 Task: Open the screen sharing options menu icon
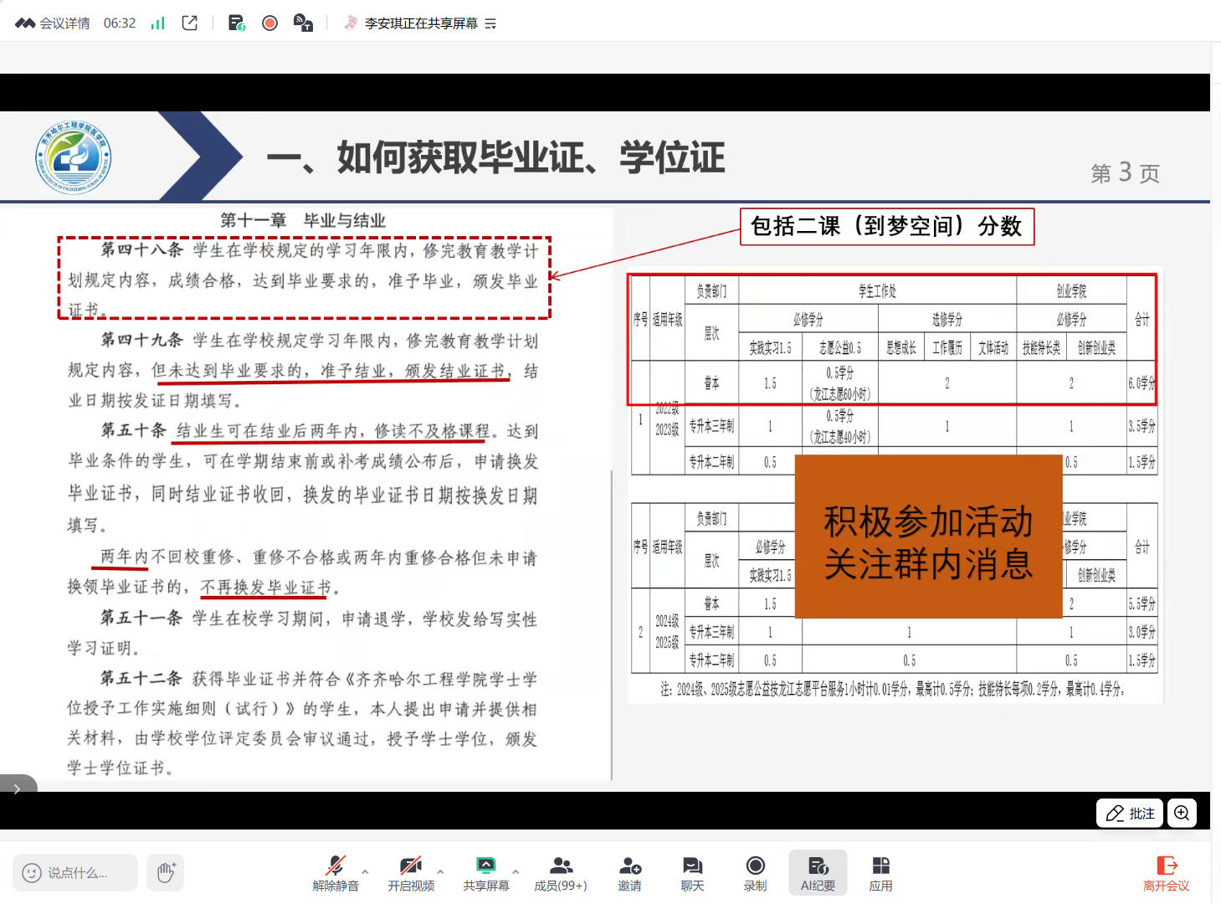point(490,23)
